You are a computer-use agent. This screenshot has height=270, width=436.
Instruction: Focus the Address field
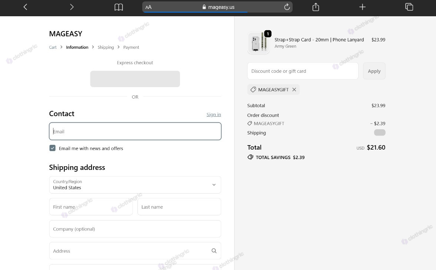[135, 250]
